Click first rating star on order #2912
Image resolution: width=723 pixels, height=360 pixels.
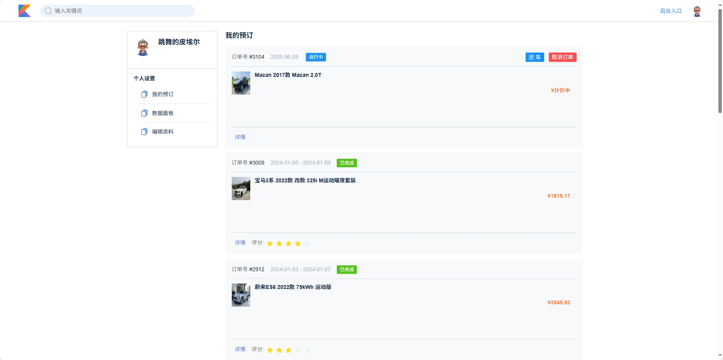pyautogui.click(x=270, y=350)
